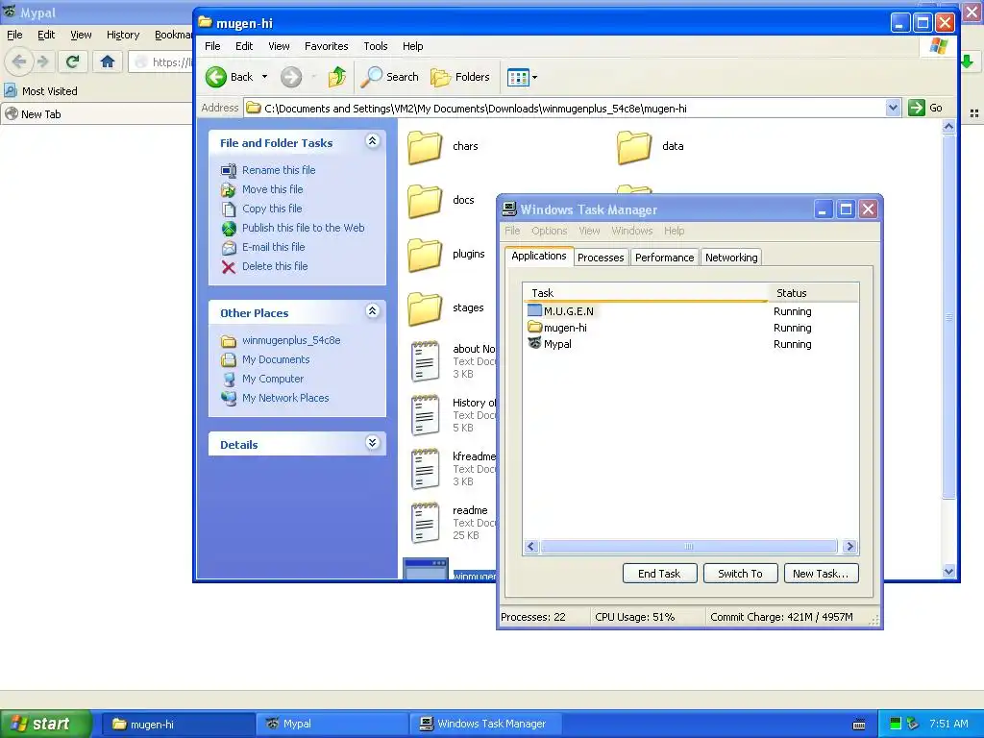Click New Task... button
This screenshot has width=984, height=738.
coord(821,574)
